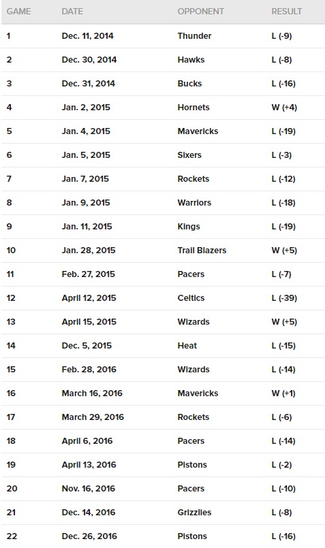Select the Dec. 26, 2016 date cell
This screenshot has height=548, width=325.
tap(88, 536)
